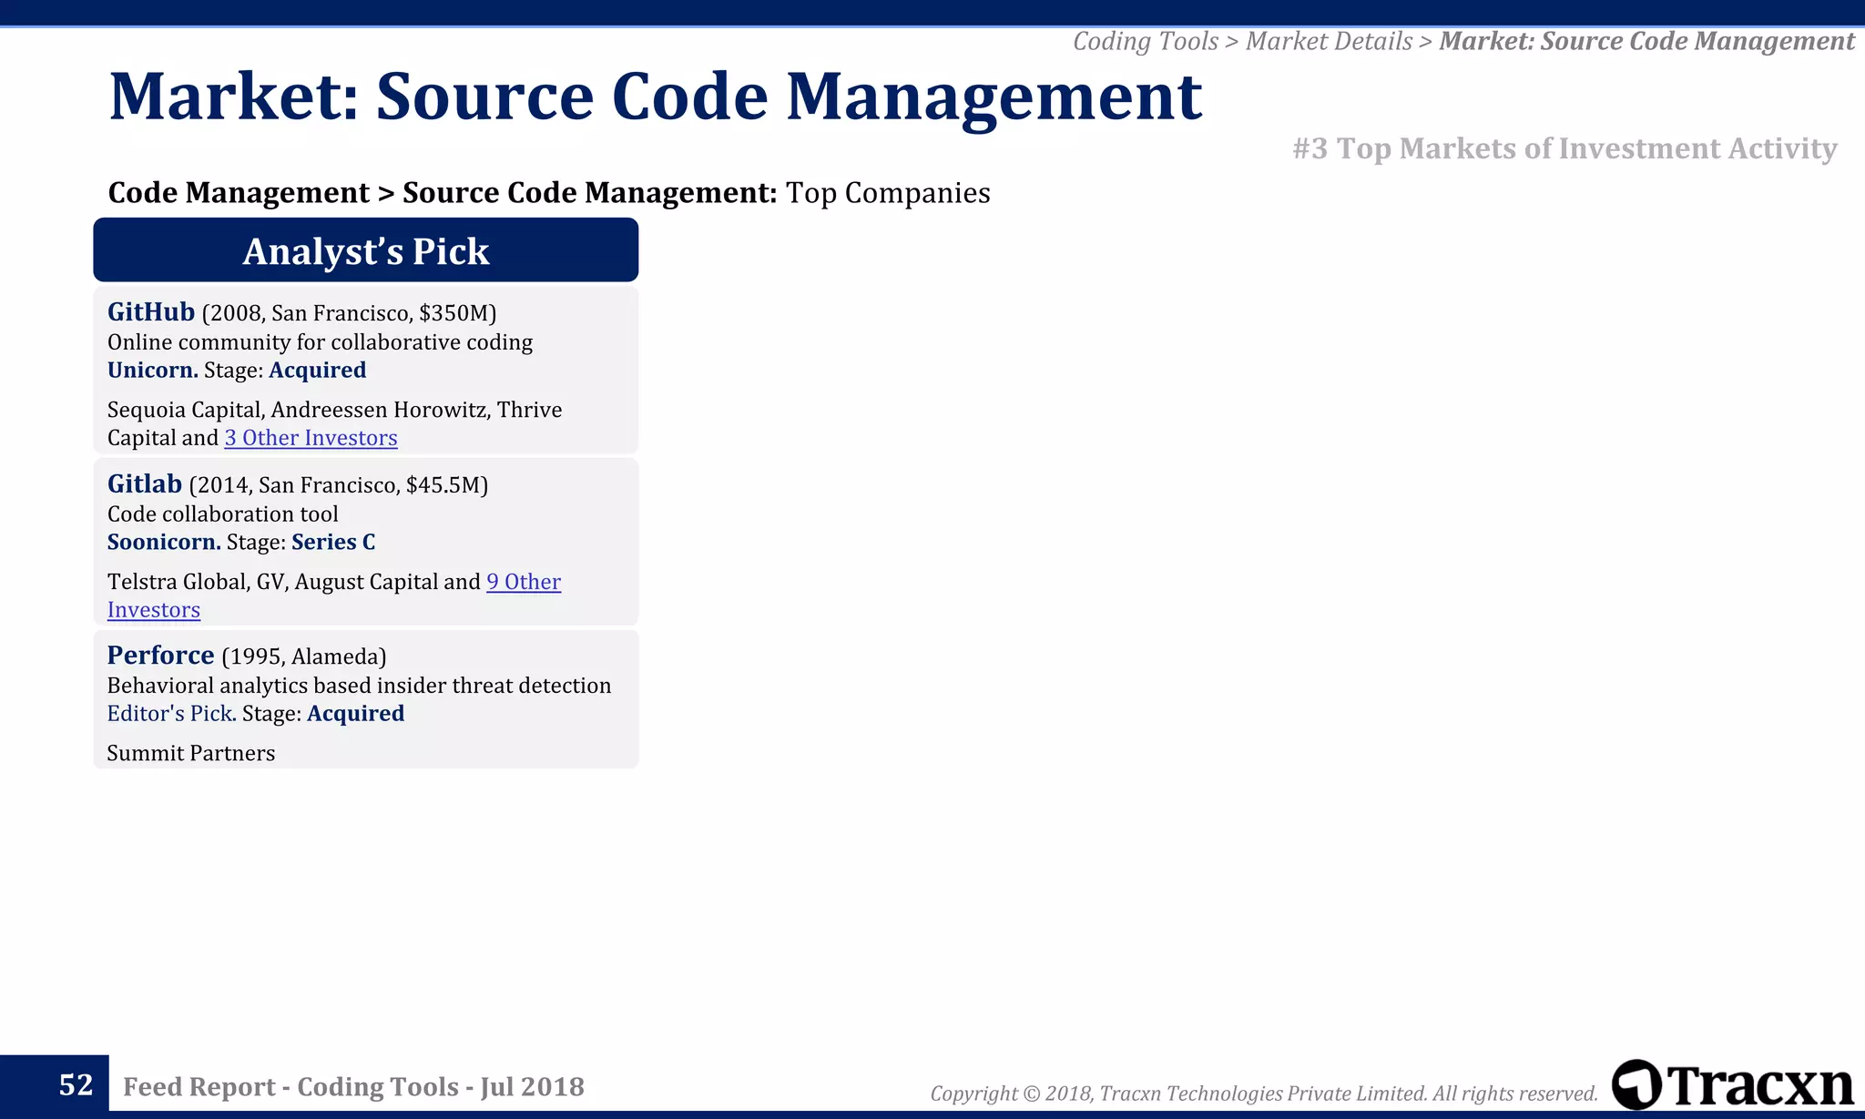Select the GitHub company name
The width and height of the screenshot is (1865, 1119).
point(151,311)
